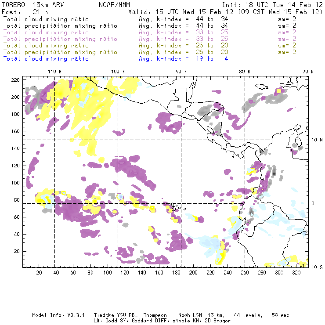
Task: Select the '200' value on the y-axis
Action: [x=15, y=97]
